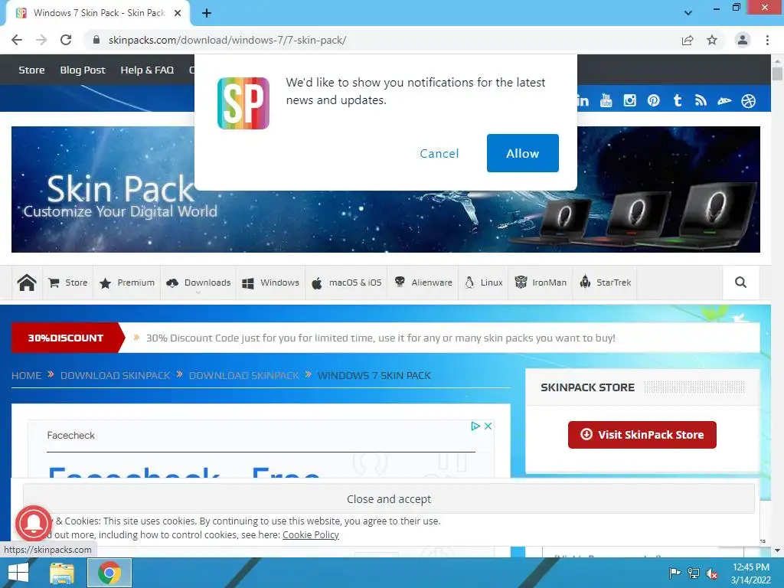Open the YouTube social icon
Image resolution: width=784 pixels, height=588 pixels.
tap(606, 101)
